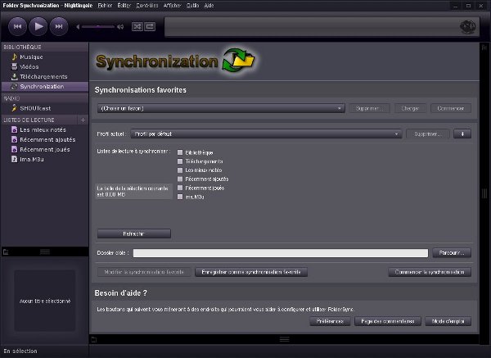Viewport: 491px width, 358px height.
Task: Open the favorite synchronization dropdown
Action: (221, 108)
